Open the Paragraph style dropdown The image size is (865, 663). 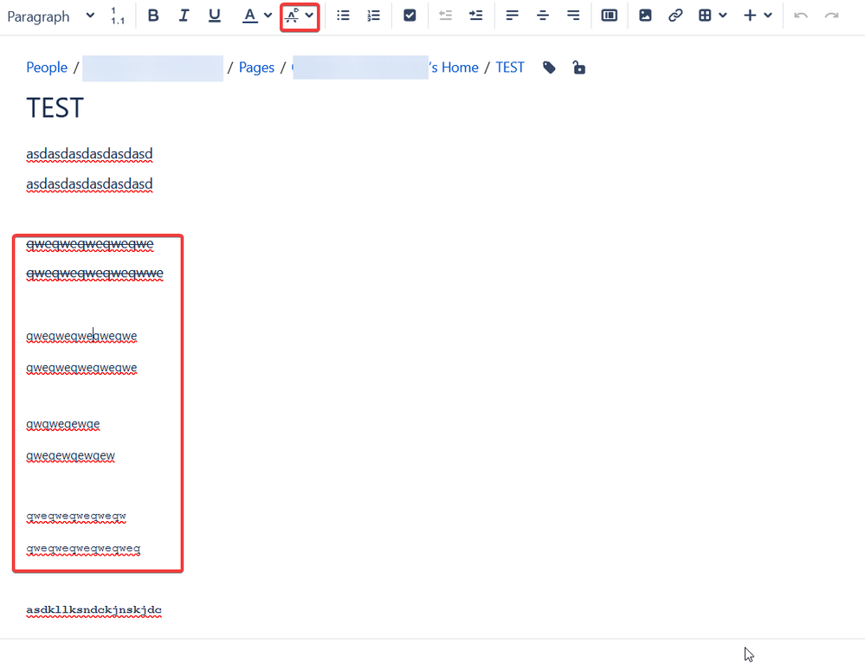(x=51, y=16)
